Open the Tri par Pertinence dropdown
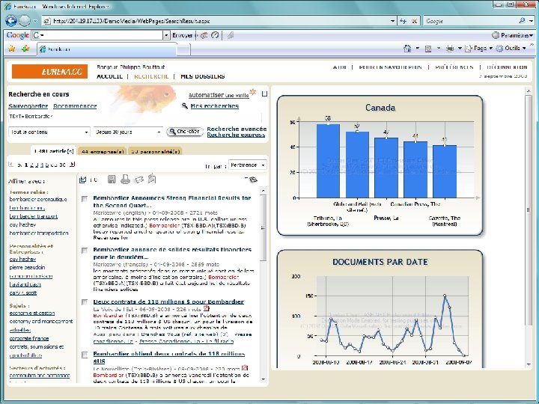The width and height of the screenshot is (539, 404). [x=248, y=165]
